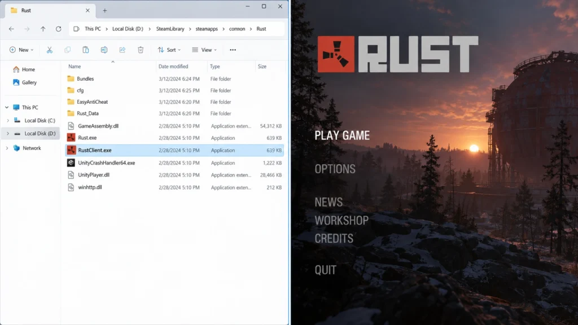Viewport: 578px width, 325px height.
Task: Click steamapps in address breadcrumb
Action: [x=207, y=29]
